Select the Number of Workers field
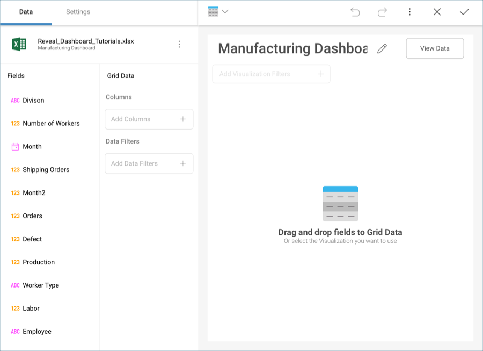This screenshot has width=483, height=351. click(51, 124)
